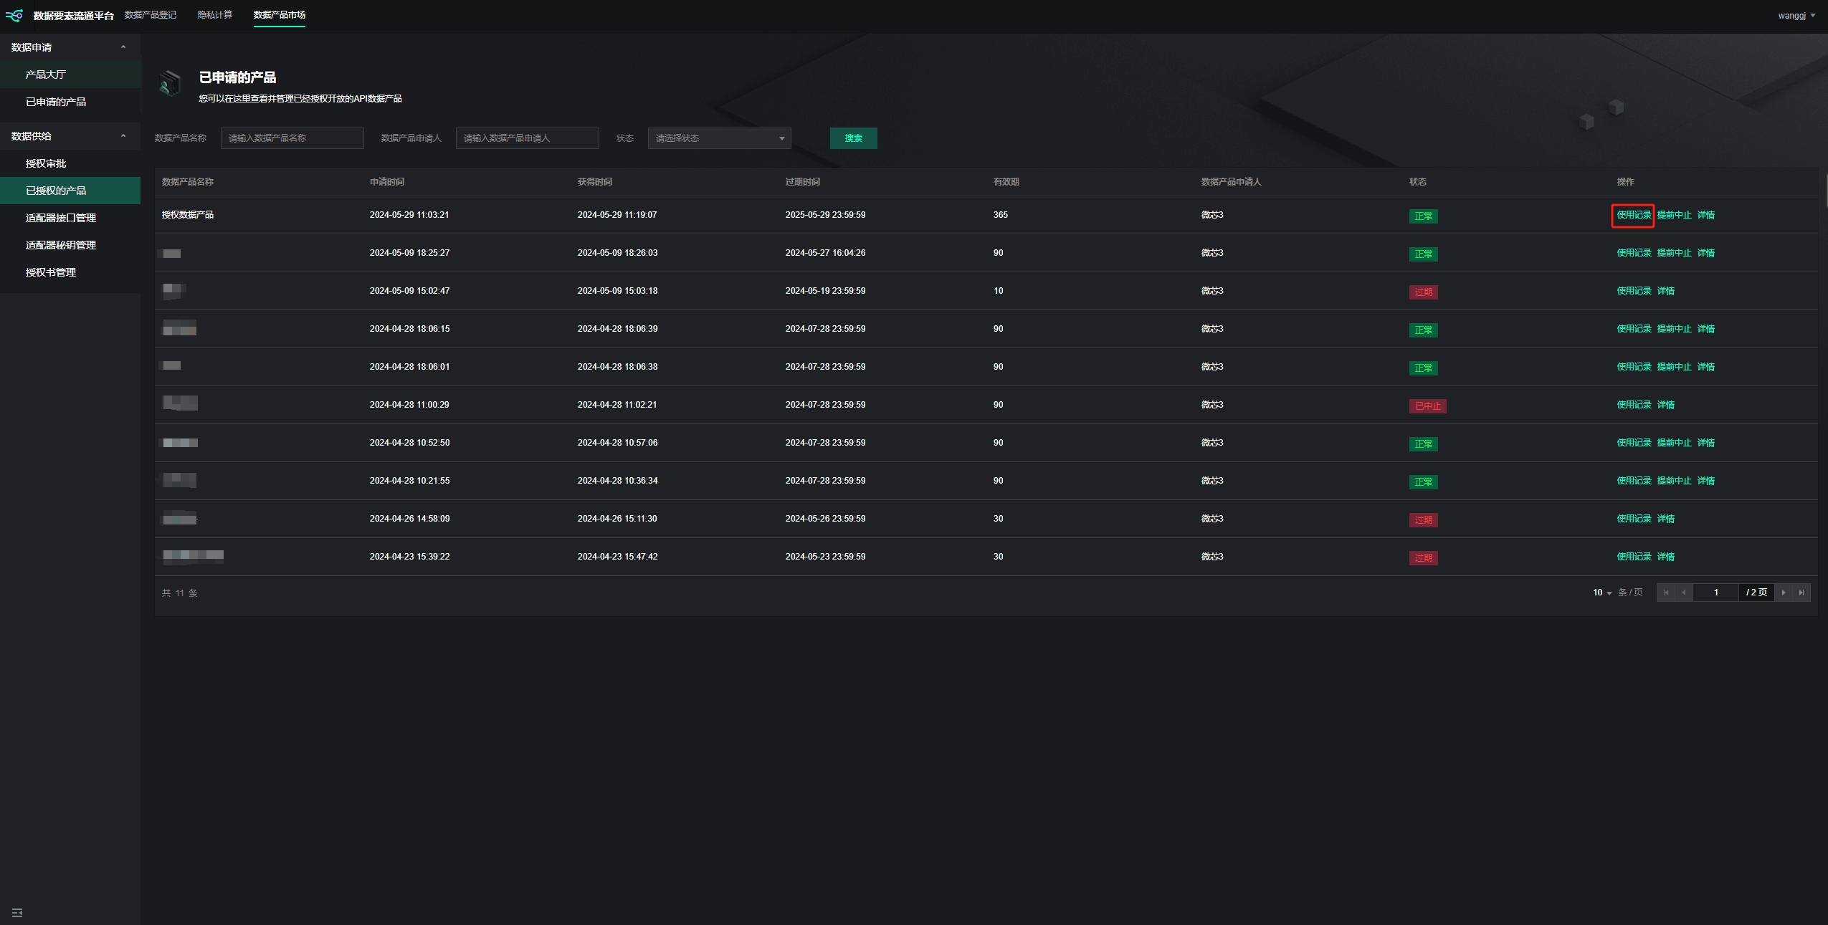Collapse the 数据申请 sidebar section
The width and height of the screenshot is (1828, 925).
tap(123, 47)
